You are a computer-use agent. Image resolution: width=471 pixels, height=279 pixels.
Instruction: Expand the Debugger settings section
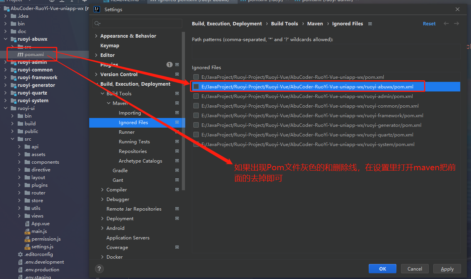[102, 199]
